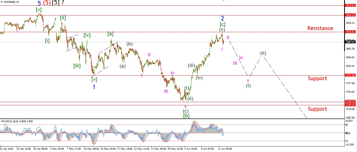Click the lower Support label near 2720

click(x=317, y=109)
